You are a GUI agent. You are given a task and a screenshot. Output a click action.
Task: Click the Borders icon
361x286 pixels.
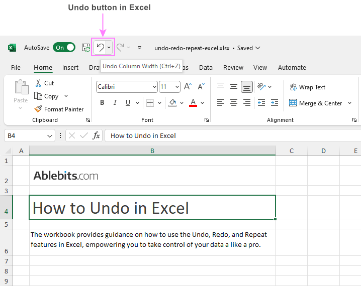pyautogui.click(x=150, y=103)
